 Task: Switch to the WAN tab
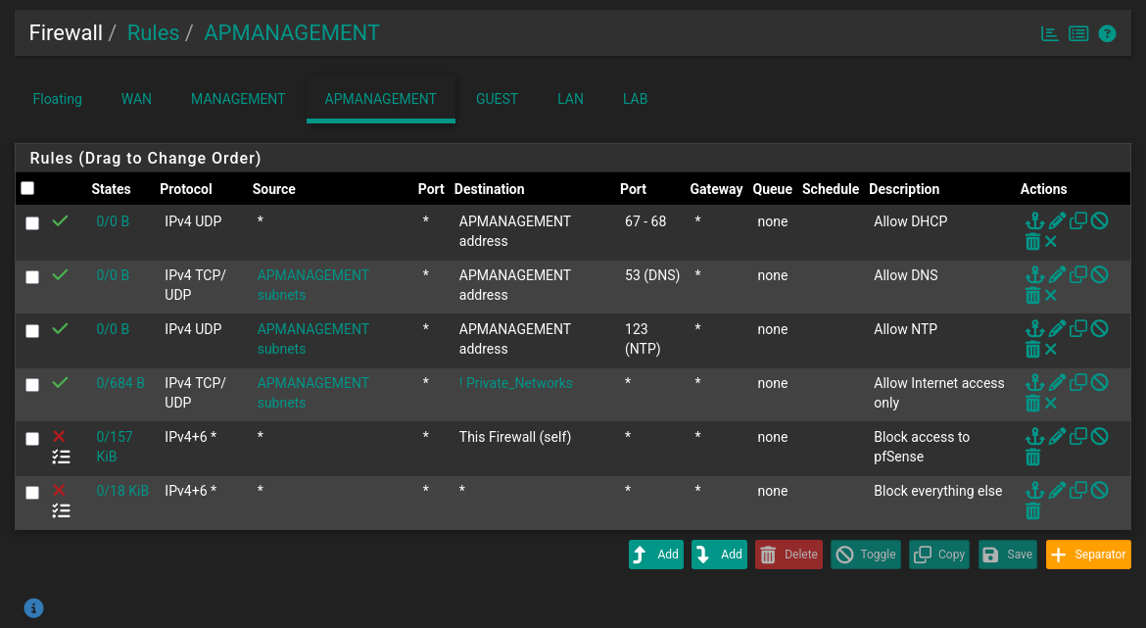pos(136,99)
